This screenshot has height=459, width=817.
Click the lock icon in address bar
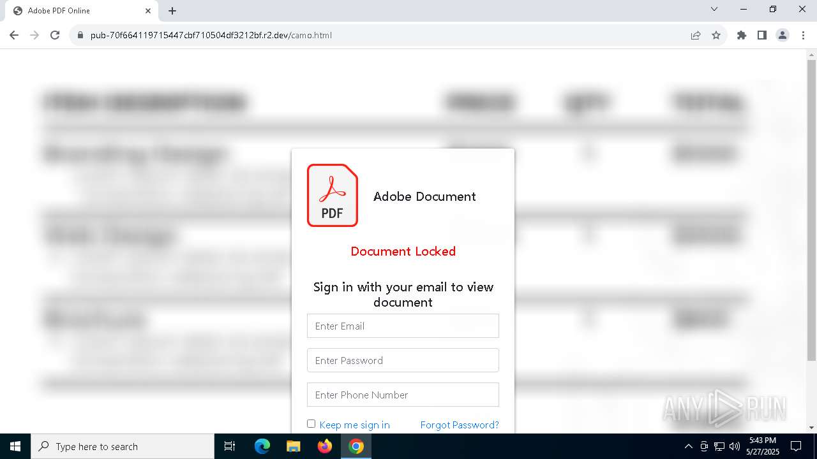pyautogui.click(x=80, y=35)
